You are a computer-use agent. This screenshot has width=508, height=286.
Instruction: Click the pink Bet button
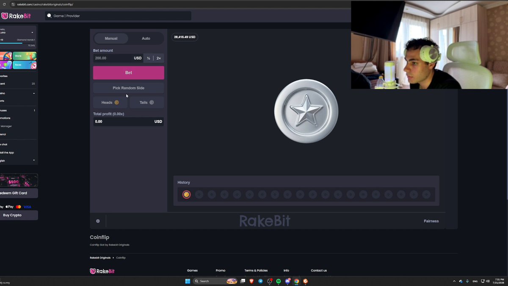coord(129,73)
